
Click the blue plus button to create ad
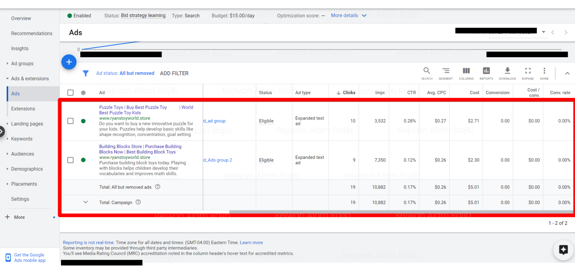tap(69, 62)
